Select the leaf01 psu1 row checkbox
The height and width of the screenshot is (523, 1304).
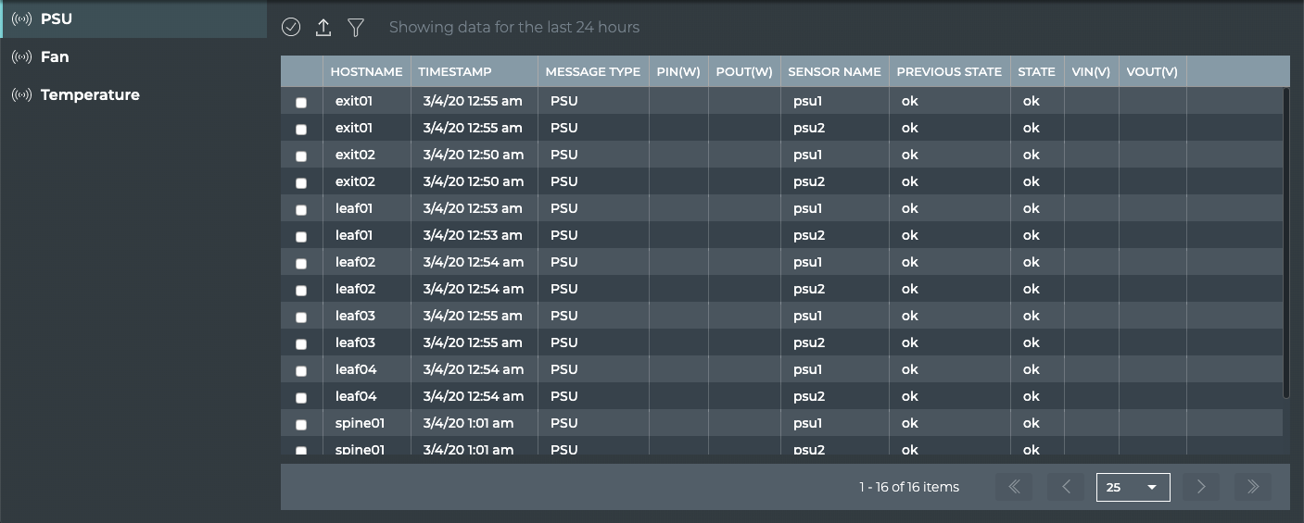click(x=301, y=210)
